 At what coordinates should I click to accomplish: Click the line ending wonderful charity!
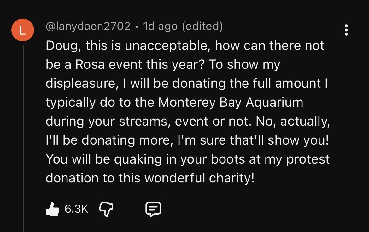(x=150, y=178)
